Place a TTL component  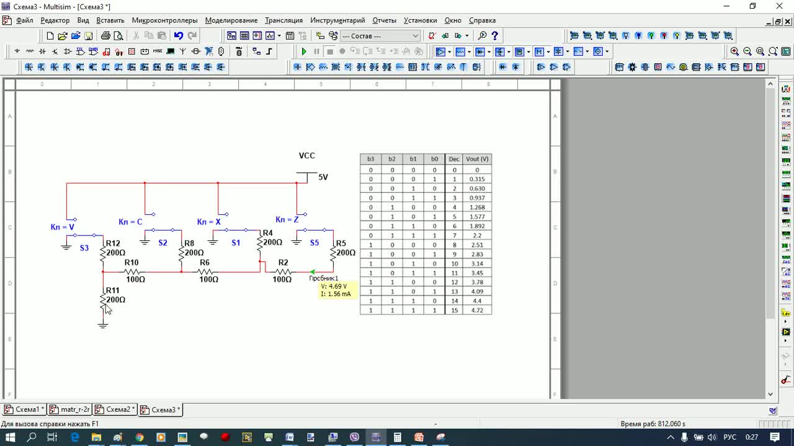click(x=80, y=51)
